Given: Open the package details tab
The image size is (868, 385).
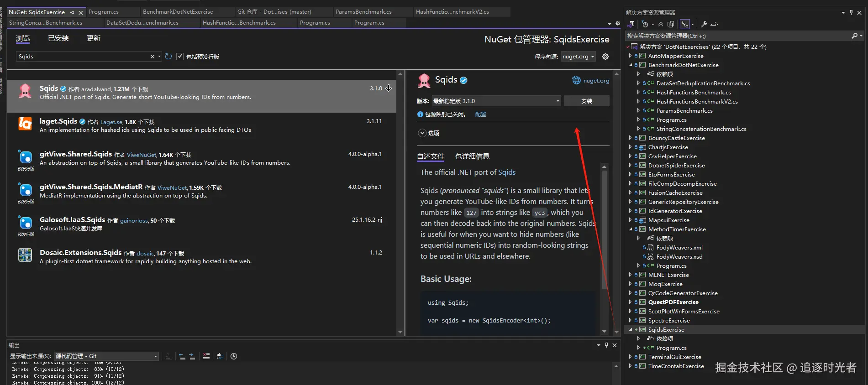Looking at the screenshot, I should (472, 156).
